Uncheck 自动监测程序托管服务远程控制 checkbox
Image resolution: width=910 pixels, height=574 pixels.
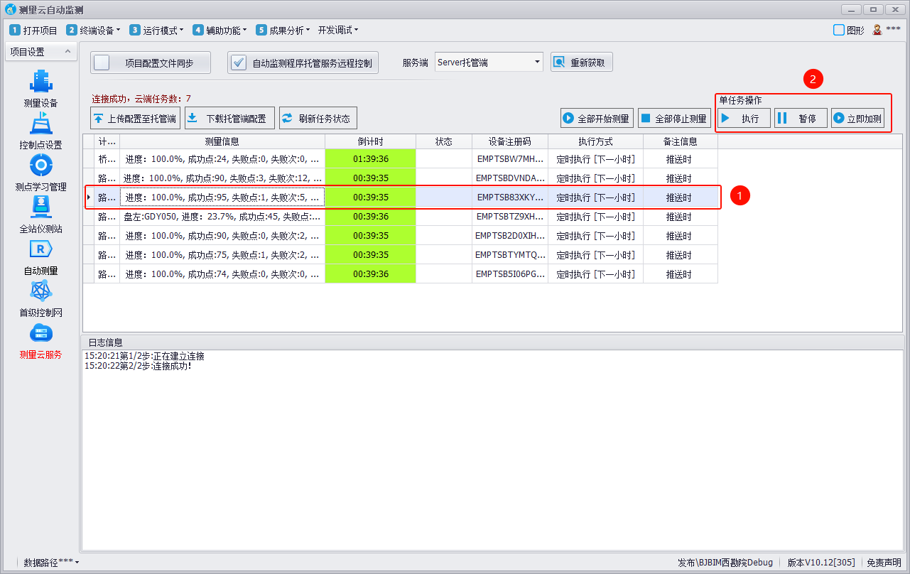(x=239, y=63)
